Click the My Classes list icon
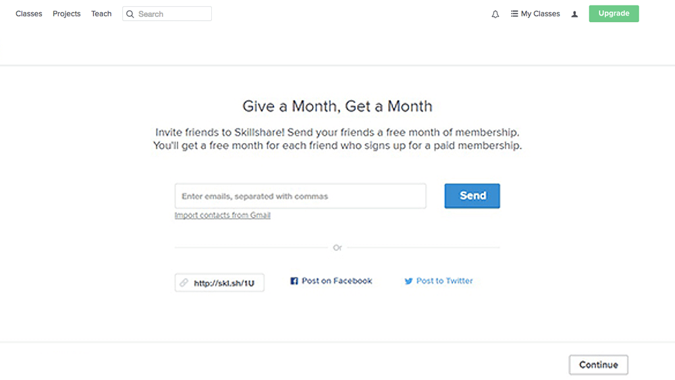Viewport: 675px width, 380px height. [514, 13]
